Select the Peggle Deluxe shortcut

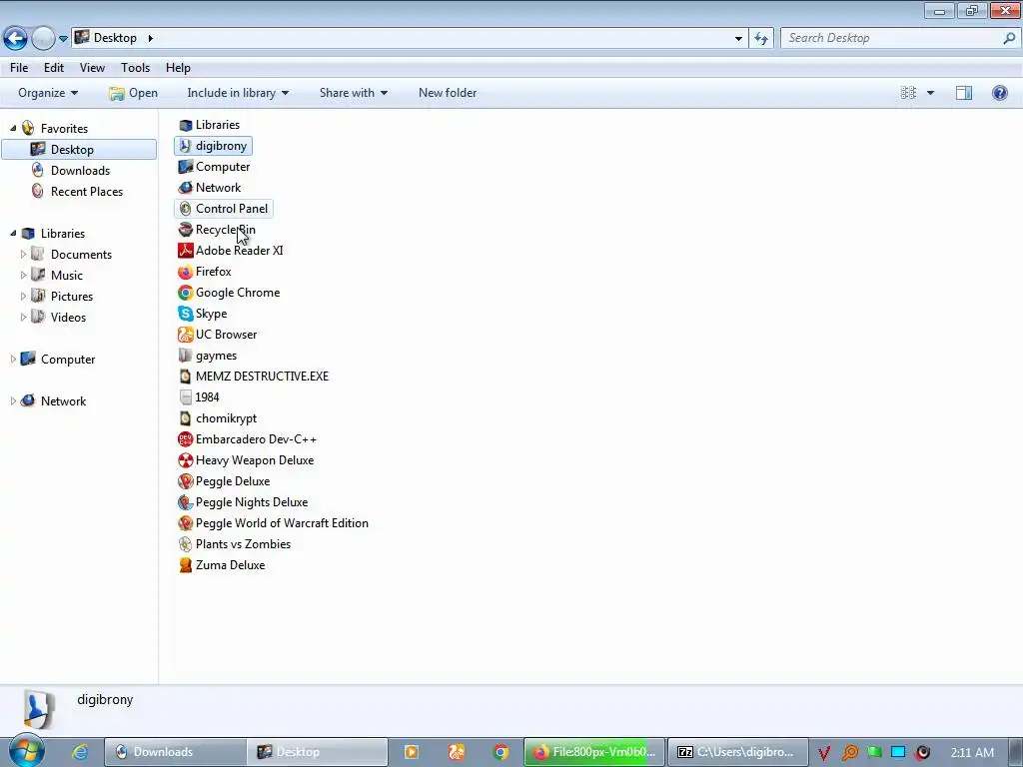click(224, 480)
